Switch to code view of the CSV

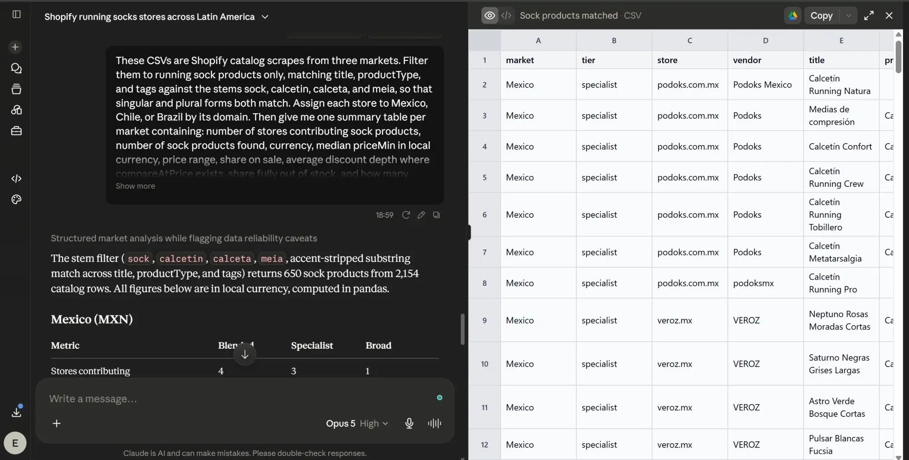coord(506,15)
